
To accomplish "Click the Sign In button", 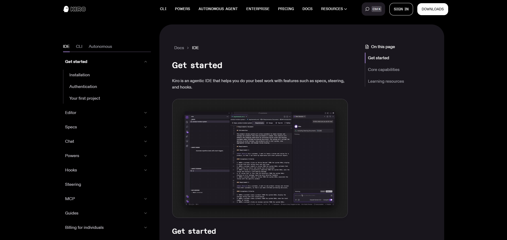I will 401,9.
